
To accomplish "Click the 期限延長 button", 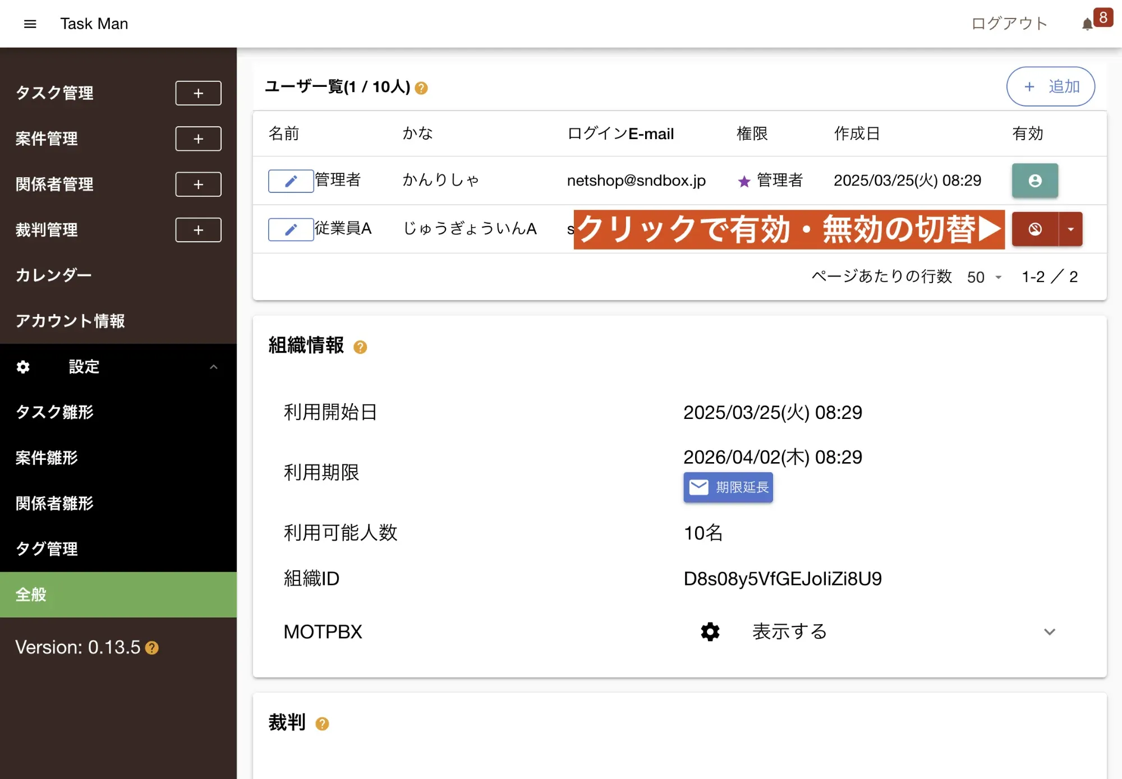I will [728, 487].
